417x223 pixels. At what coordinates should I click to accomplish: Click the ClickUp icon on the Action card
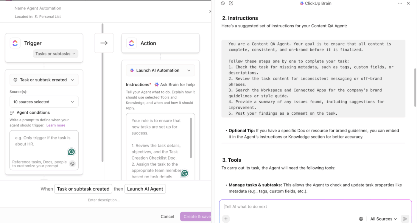click(x=131, y=43)
